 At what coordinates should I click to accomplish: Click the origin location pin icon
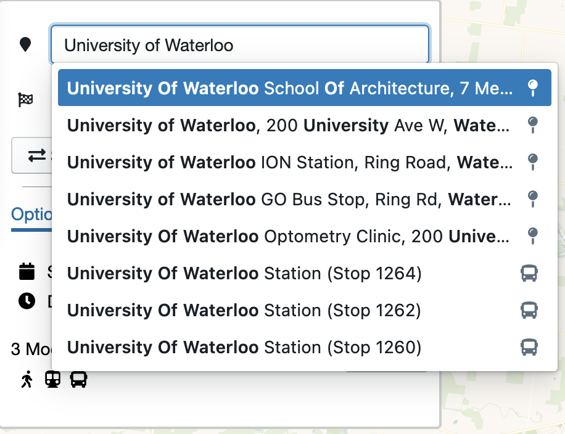[x=25, y=44]
